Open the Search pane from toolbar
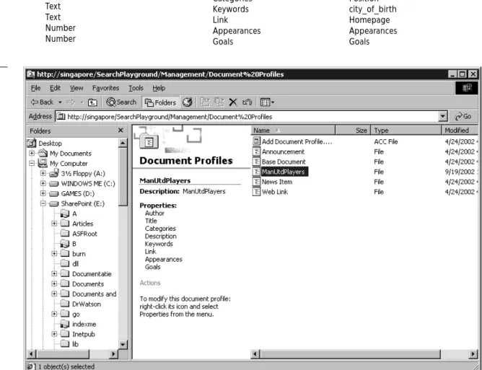This screenshot has width=482, height=370. tap(121, 102)
